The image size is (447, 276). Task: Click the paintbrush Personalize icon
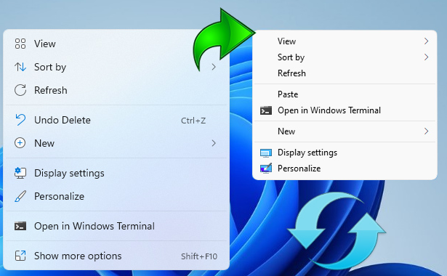click(x=20, y=196)
